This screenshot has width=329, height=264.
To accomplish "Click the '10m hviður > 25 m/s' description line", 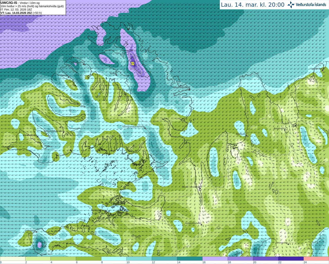I will pos(32,6).
